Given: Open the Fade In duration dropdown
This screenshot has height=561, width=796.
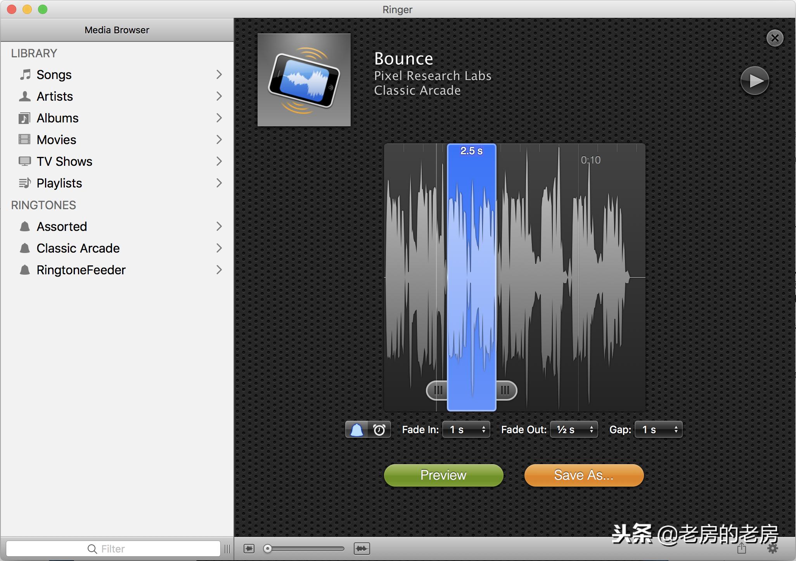Looking at the screenshot, I should point(466,430).
